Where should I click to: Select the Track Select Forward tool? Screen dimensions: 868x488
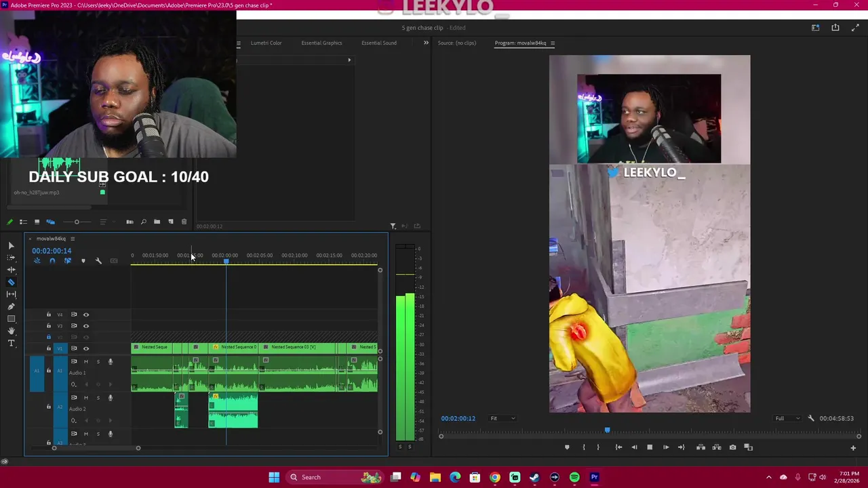(x=11, y=258)
